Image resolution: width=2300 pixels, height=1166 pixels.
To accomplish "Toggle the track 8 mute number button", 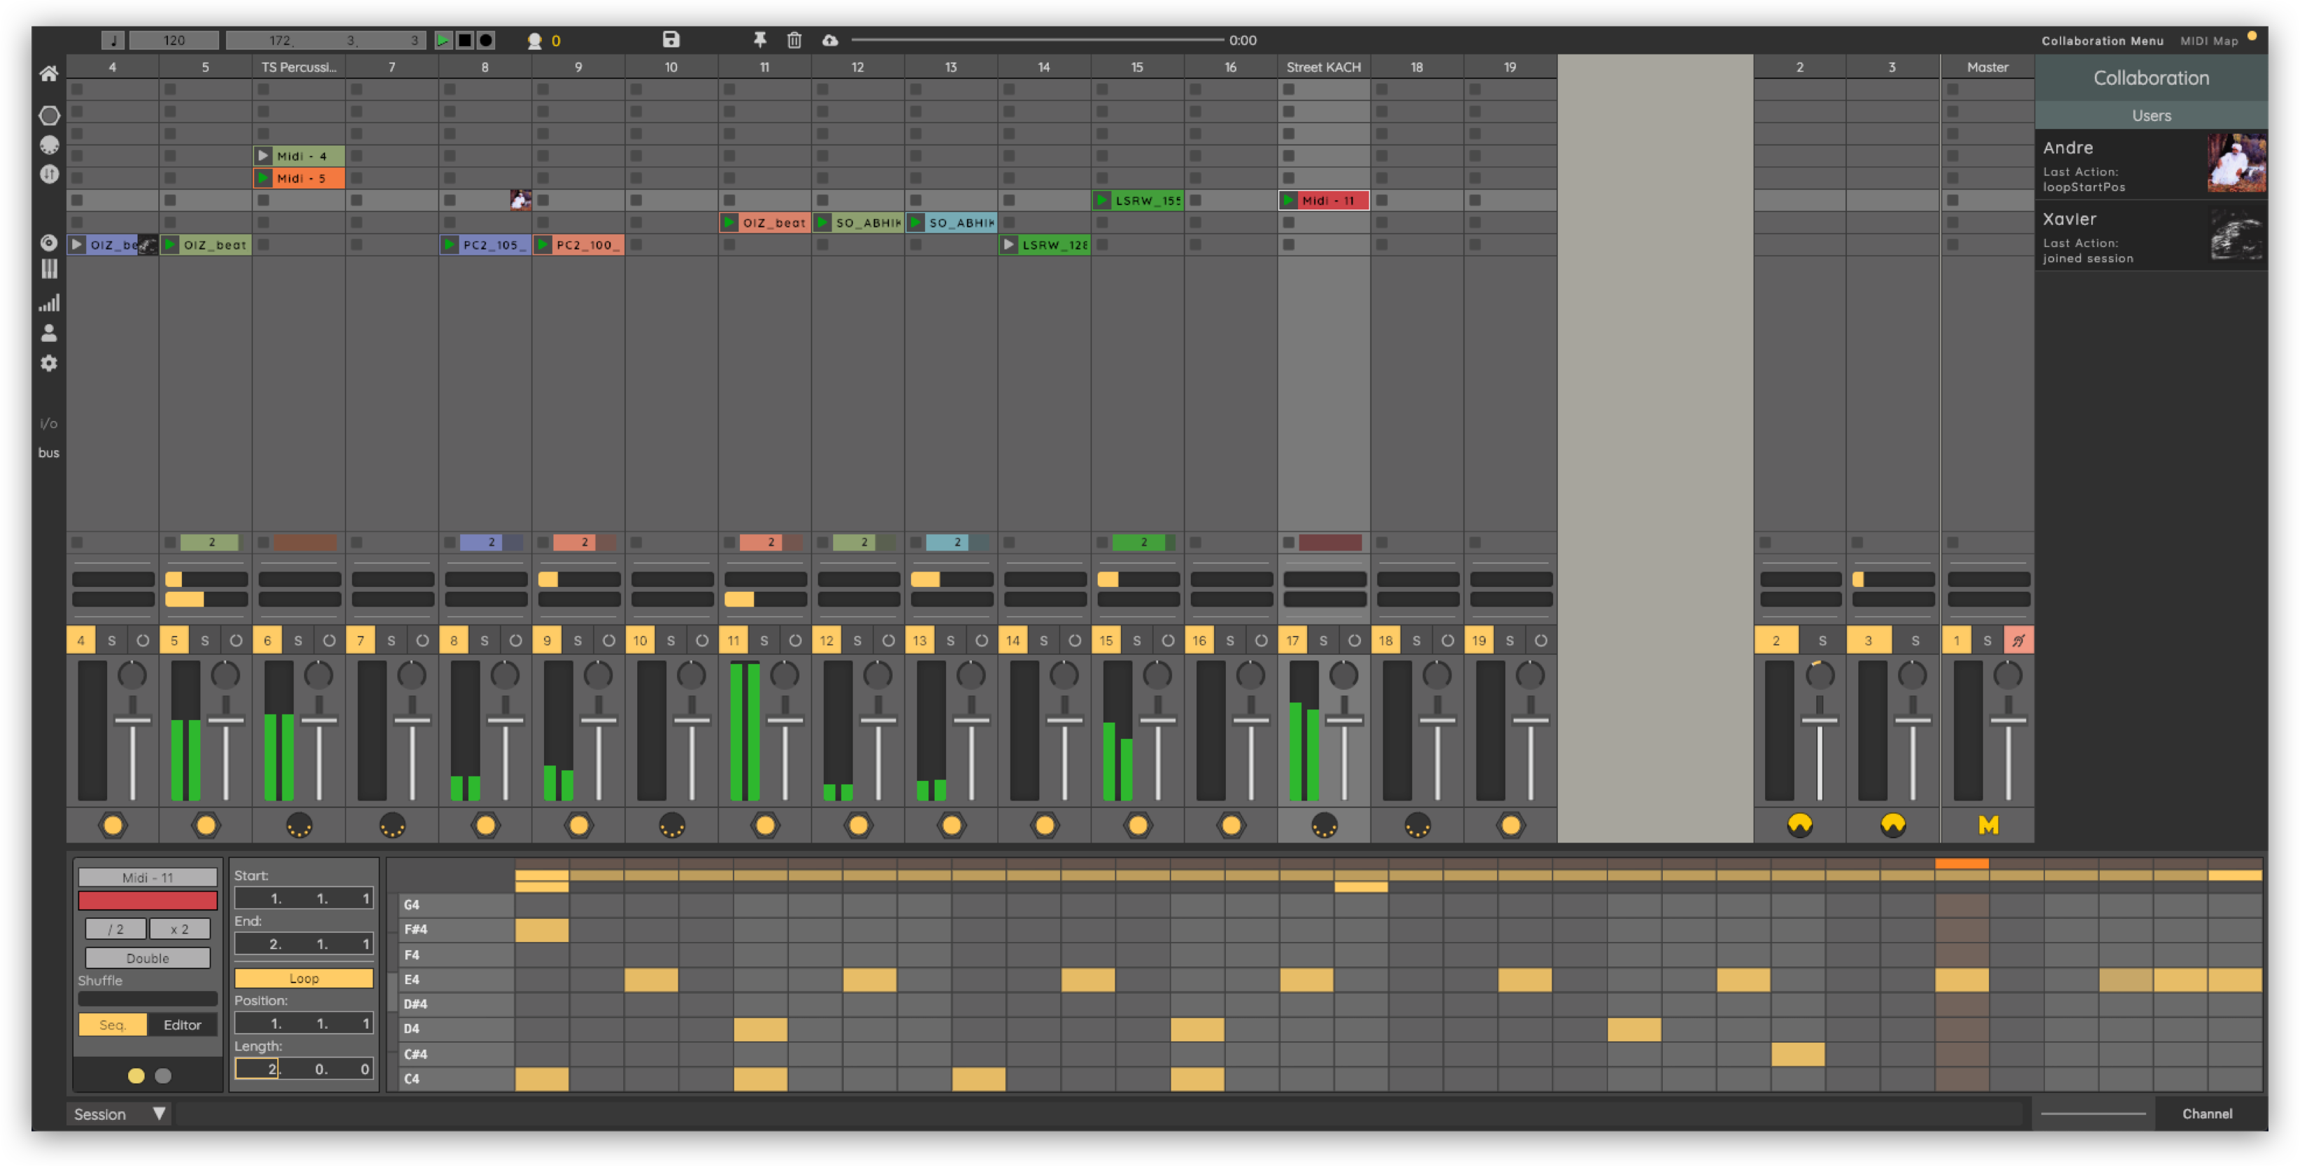I will pyautogui.click(x=454, y=640).
